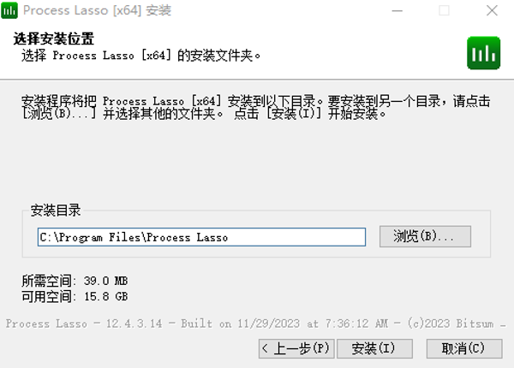The width and height of the screenshot is (514, 368).
Task: Click the 可用空间 15.8 GB text
Action: 75,297
